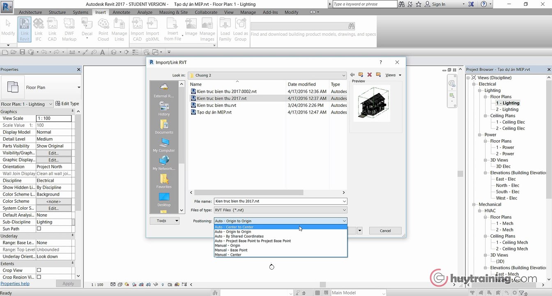Collapse the HVAC node in Project Browser
The height and width of the screenshot is (296, 552).
click(x=481, y=211)
